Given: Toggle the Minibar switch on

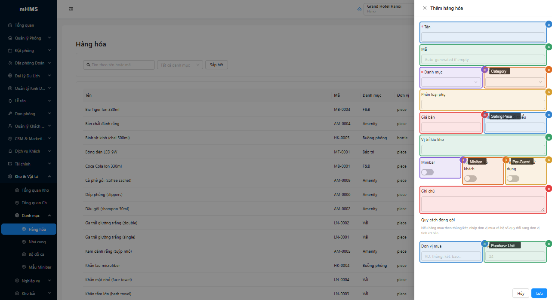Looking at the screenshot, I should click(427, 172).
